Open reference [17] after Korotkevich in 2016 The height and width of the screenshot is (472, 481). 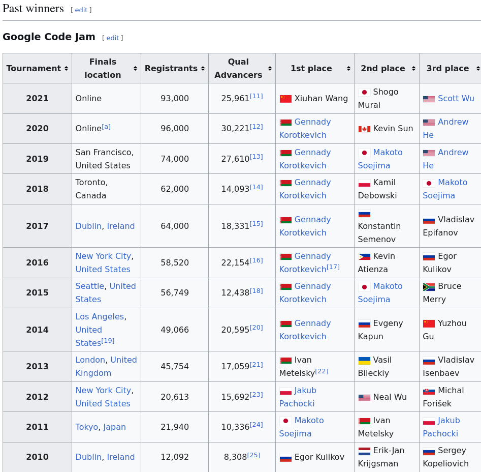[x=333, y=267]
